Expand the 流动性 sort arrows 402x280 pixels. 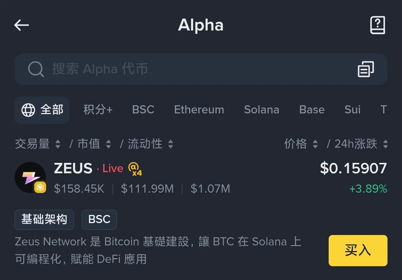pos(170,144)
